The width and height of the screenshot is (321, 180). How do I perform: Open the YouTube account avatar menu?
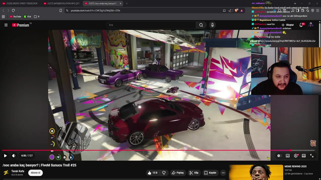point(311,25)
